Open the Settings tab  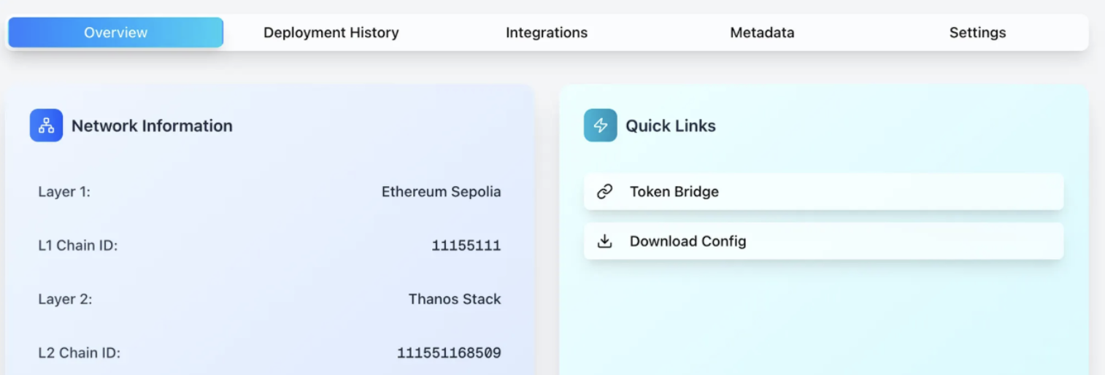pos(977,33)
